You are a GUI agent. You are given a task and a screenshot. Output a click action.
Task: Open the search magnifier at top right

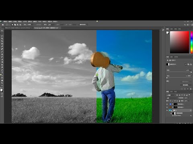(x=185, y=25)
